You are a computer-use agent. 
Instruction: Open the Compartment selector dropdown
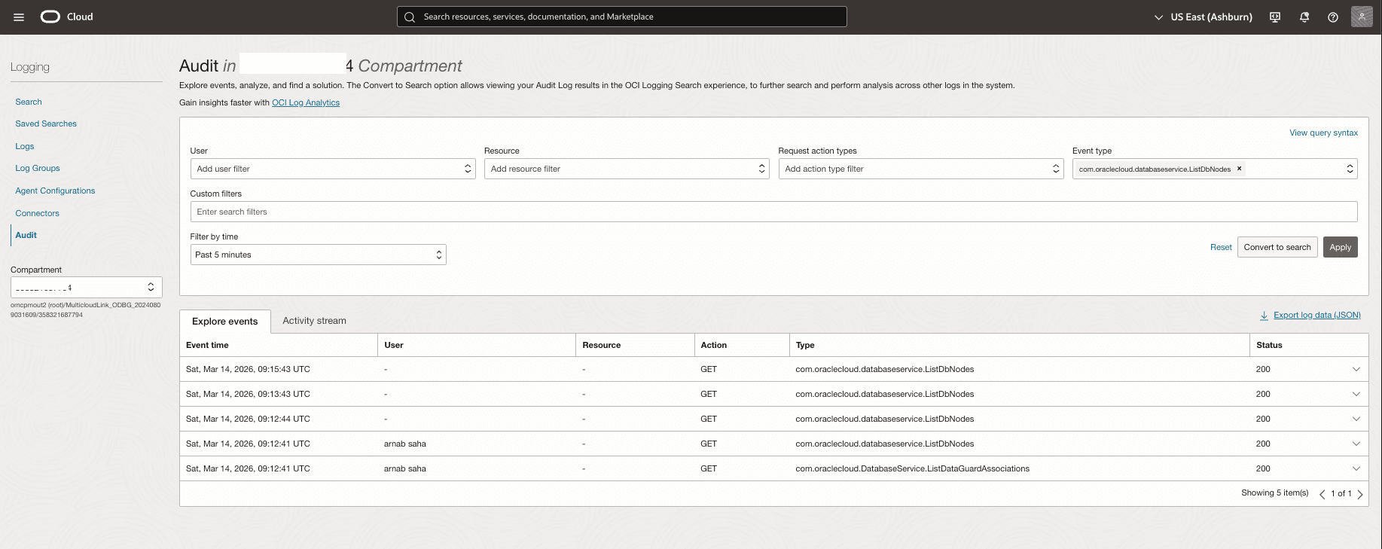coord(87,287)
